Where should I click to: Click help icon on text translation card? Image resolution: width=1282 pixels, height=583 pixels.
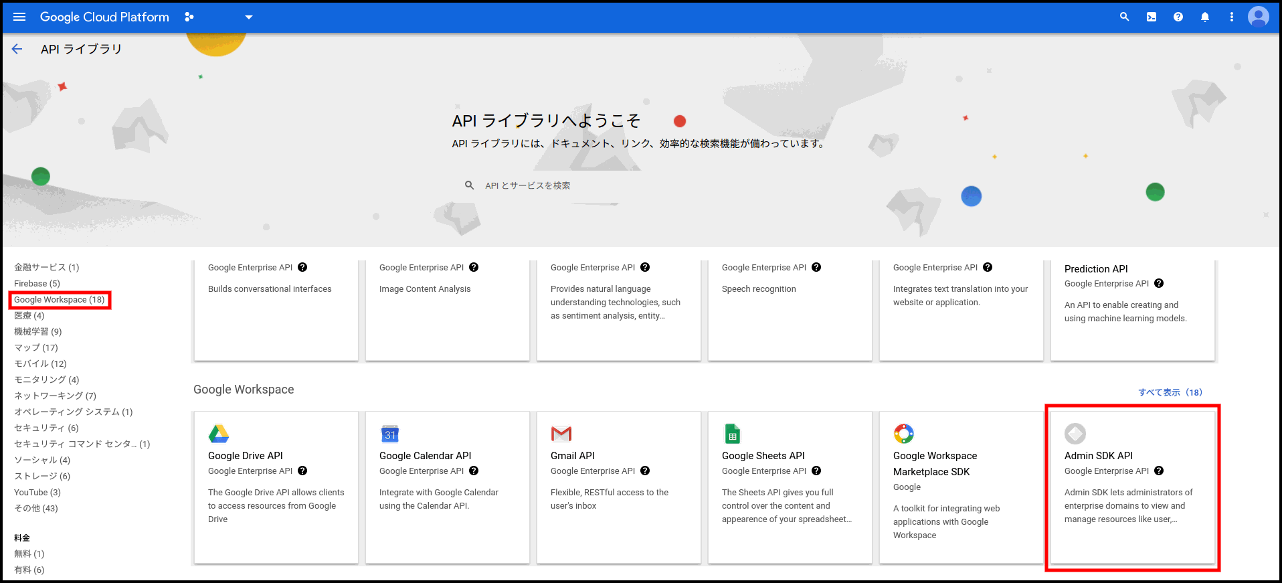click(988, 267)
